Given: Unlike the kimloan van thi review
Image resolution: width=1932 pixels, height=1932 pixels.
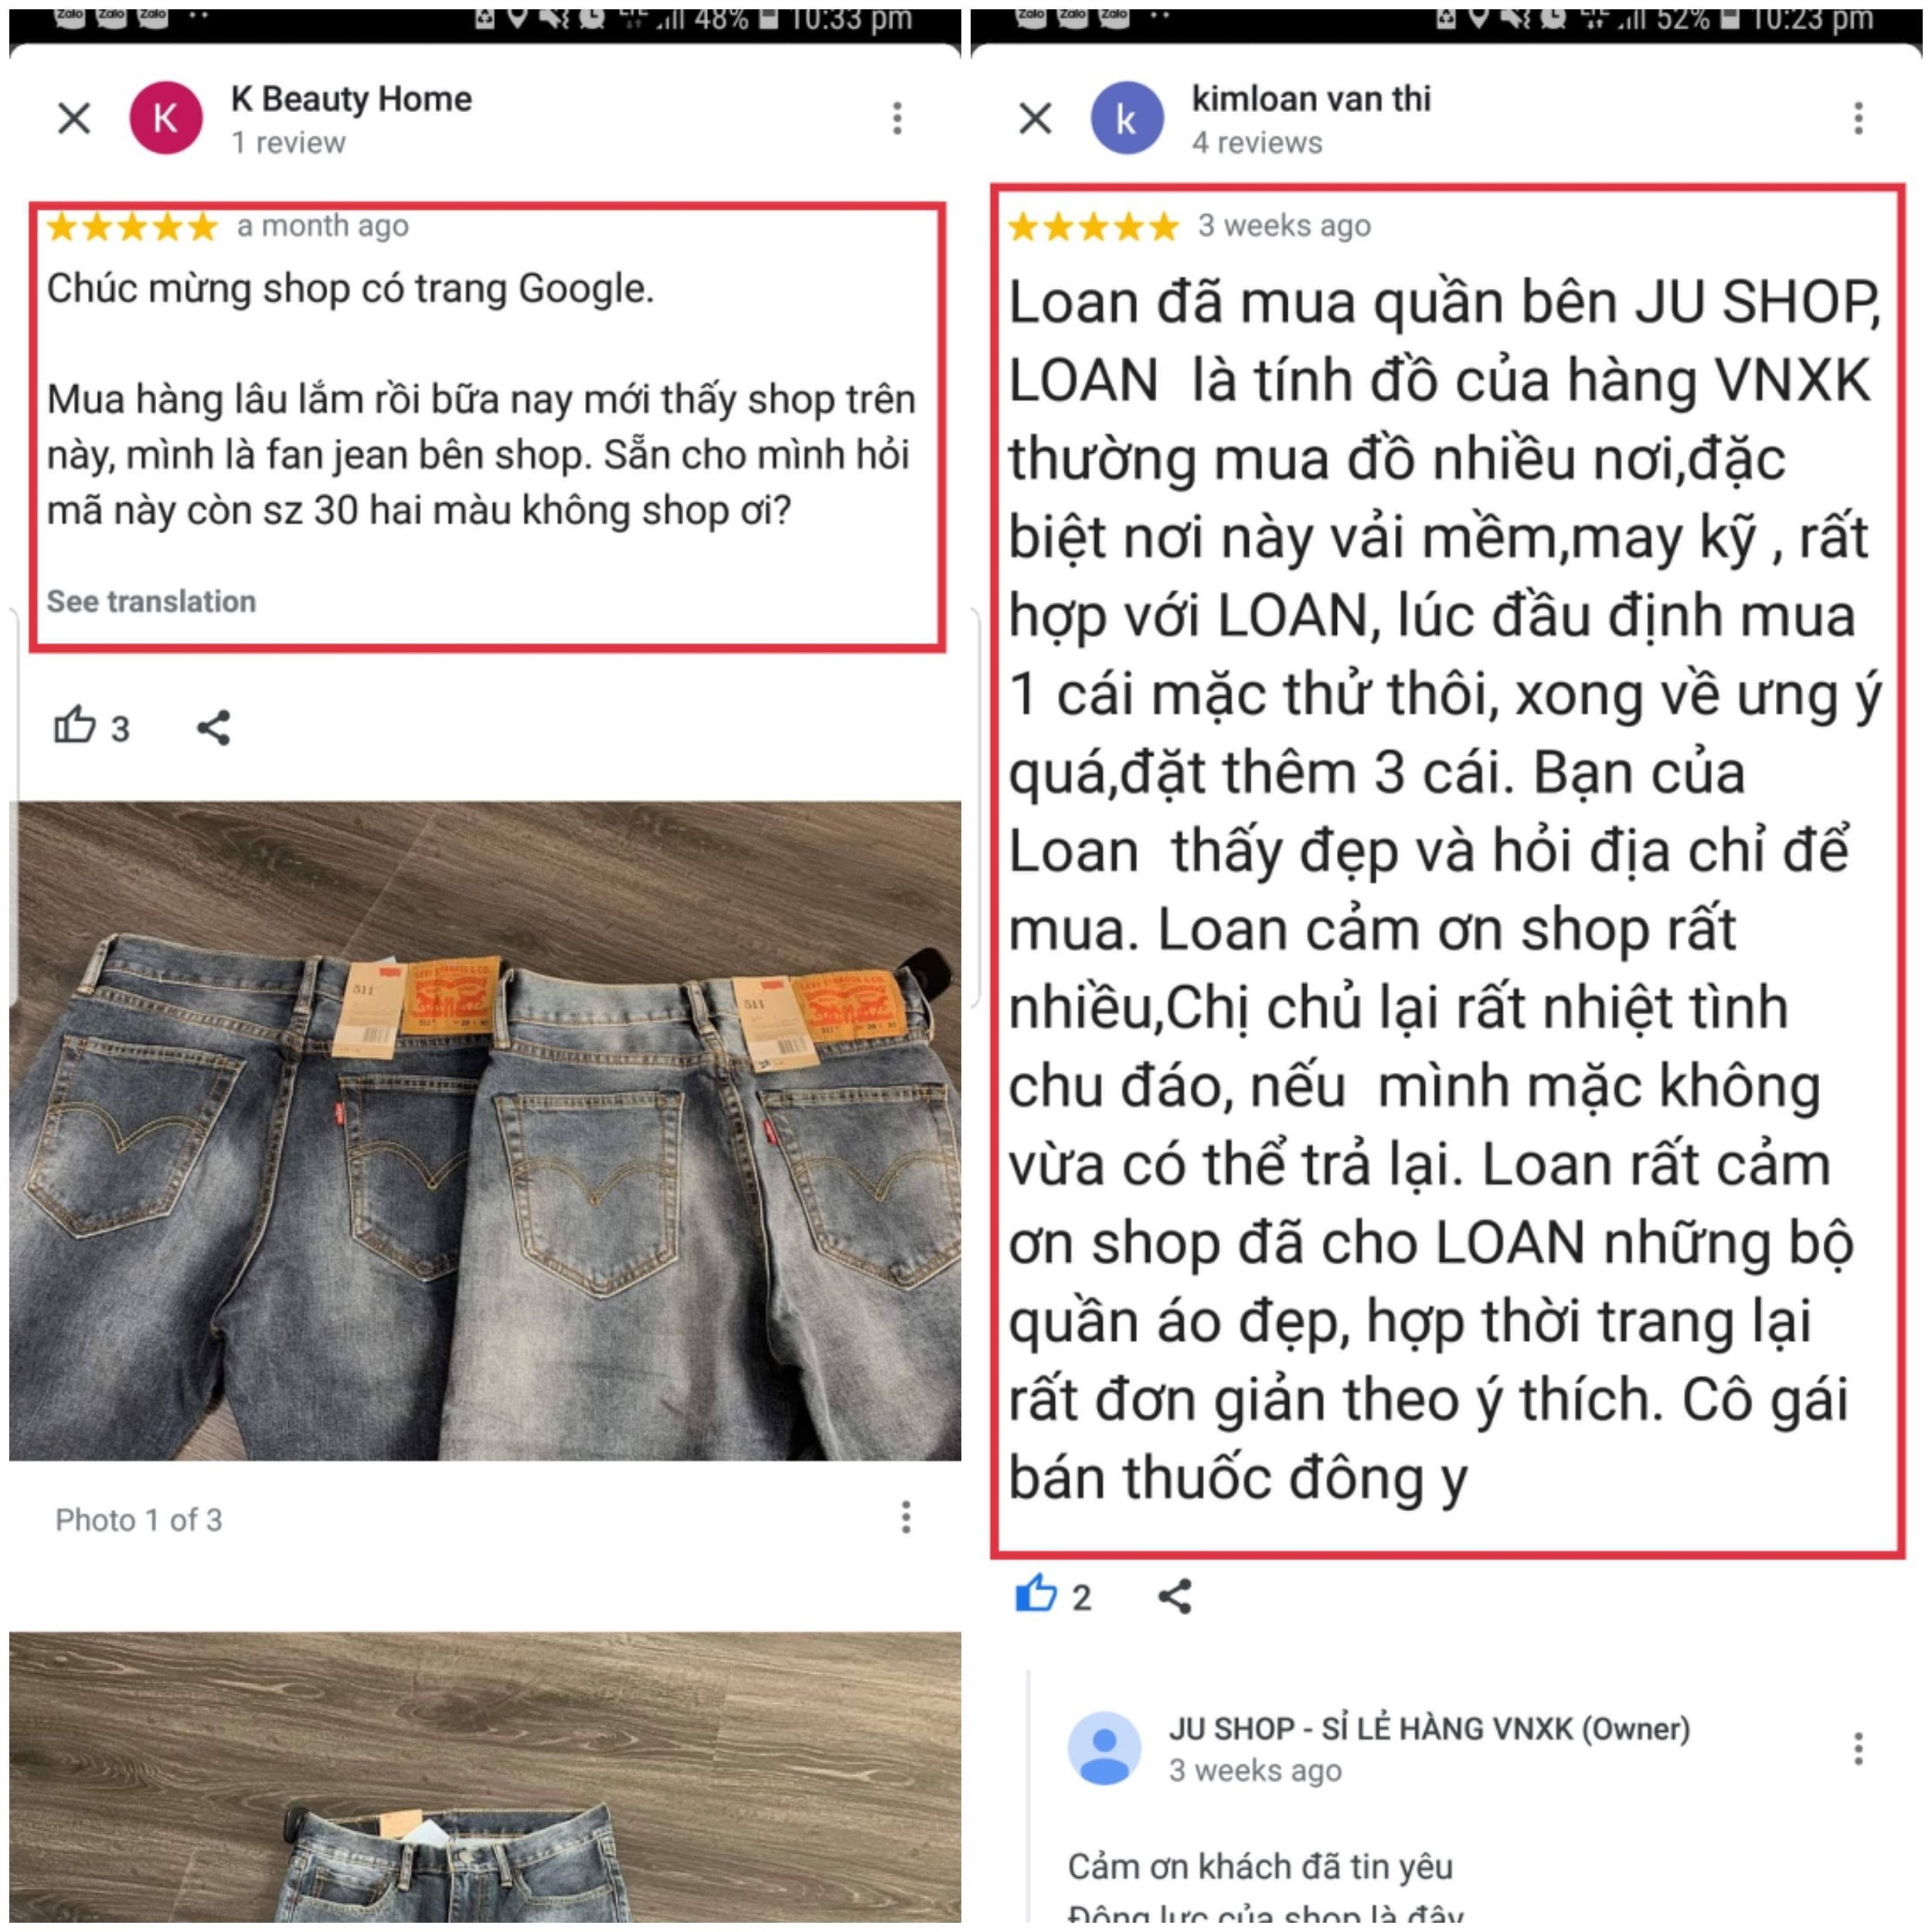Looking at the screenshot, I should [1036, 1594].
